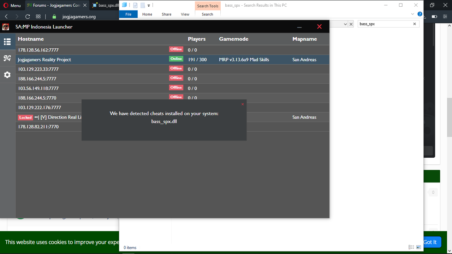Select server 178.128.82.211:7770
The image size is (452, 254).
click(x=48, y=127)
